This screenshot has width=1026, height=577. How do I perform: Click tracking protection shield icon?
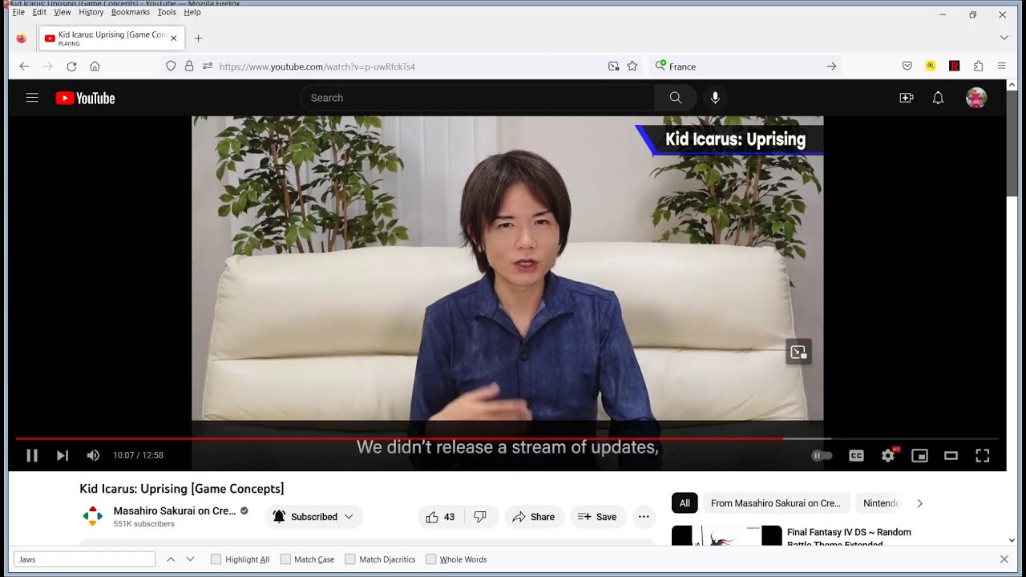[171, 67]
